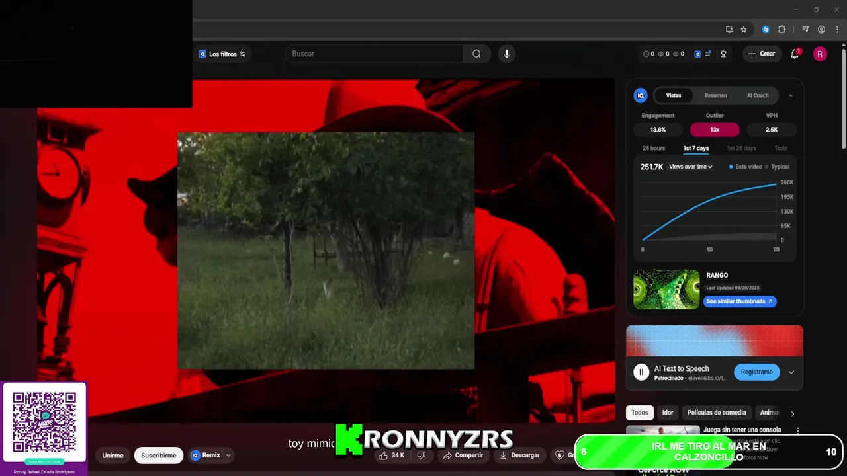Click the vidIQ logo in the top stats bar
Viewport: 847px width, 476px height.
click(697, 54)
